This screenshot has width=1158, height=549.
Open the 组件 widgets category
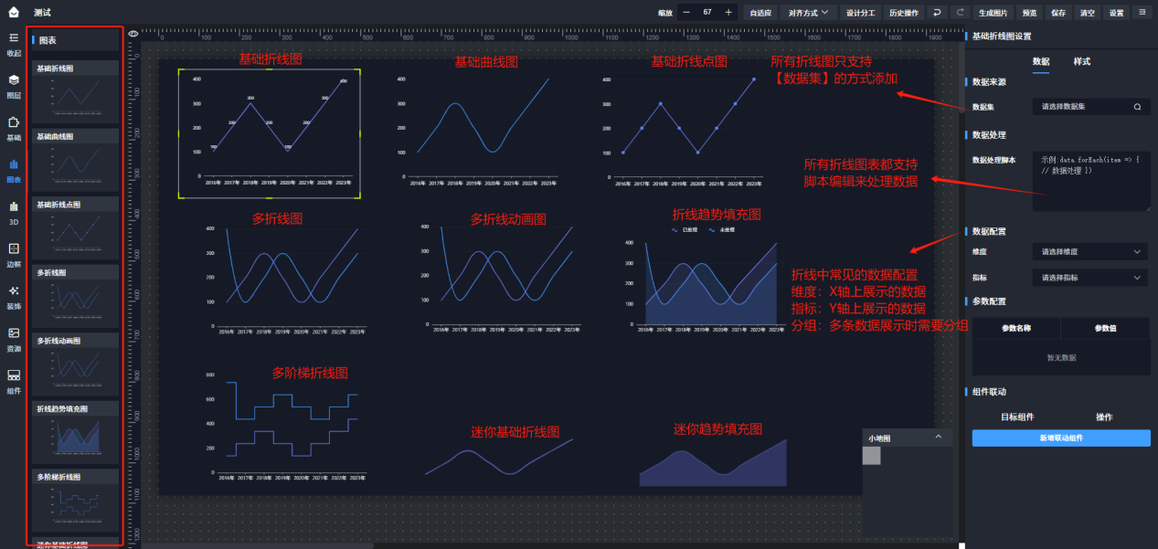point(14,381)
